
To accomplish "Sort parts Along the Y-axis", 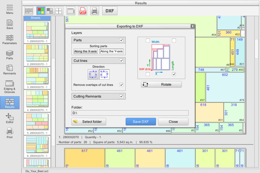I will [112, 51].
